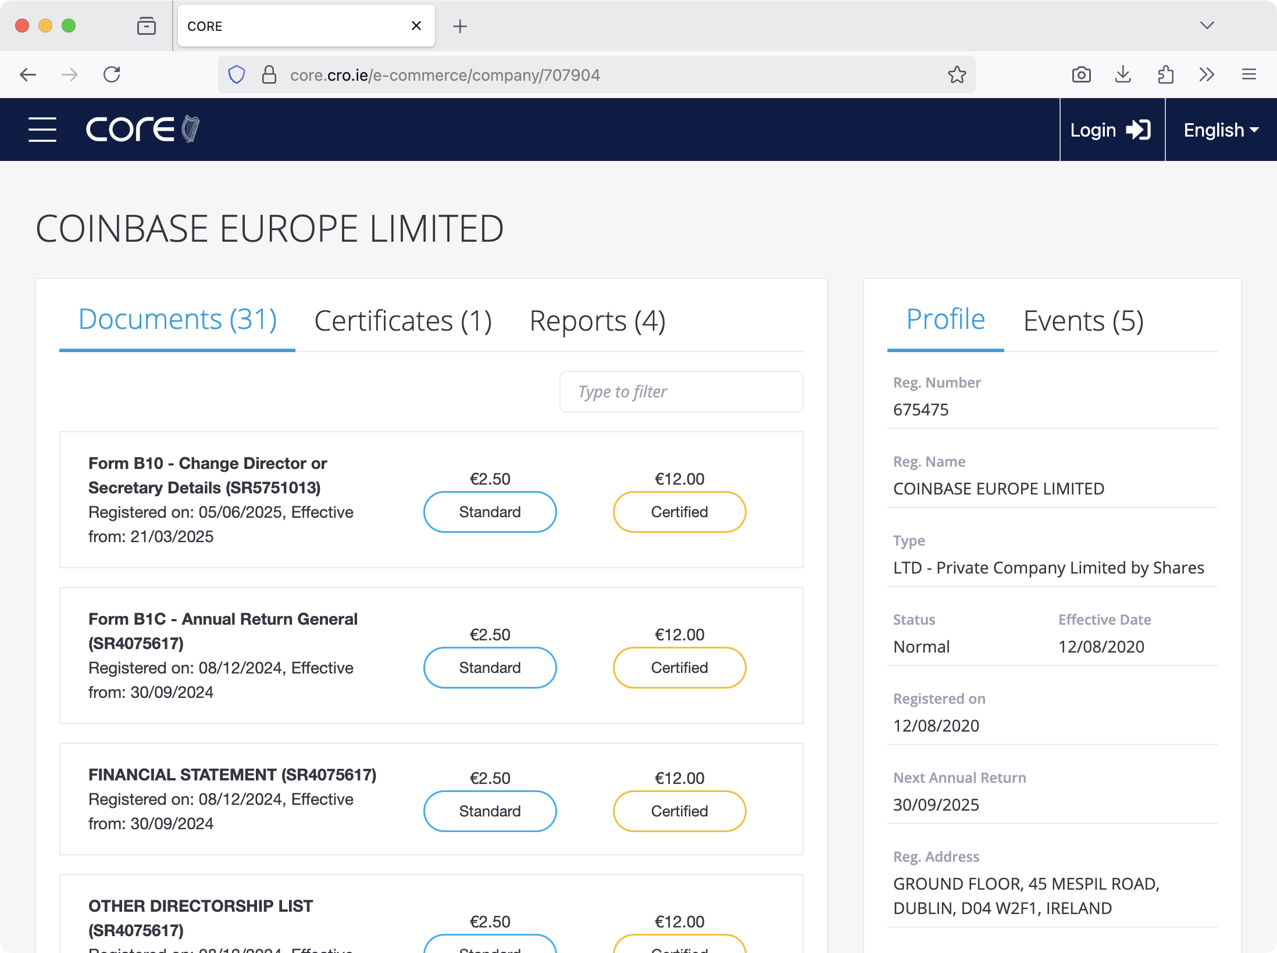Image resolution: width=1277 pixels, height=953 pixels.
Task: Switch to the Certificates (1) tab
Action: click(x=403, y=321)
